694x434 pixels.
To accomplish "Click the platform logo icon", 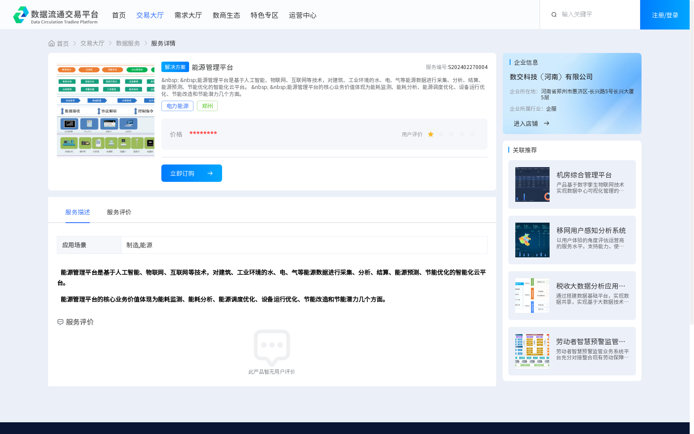I will [x=21, y=15].
